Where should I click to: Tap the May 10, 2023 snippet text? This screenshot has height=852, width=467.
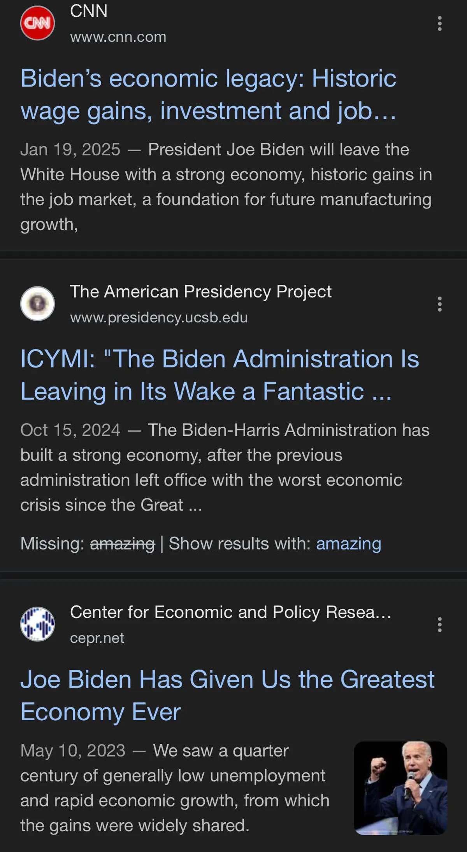point(174,788)
